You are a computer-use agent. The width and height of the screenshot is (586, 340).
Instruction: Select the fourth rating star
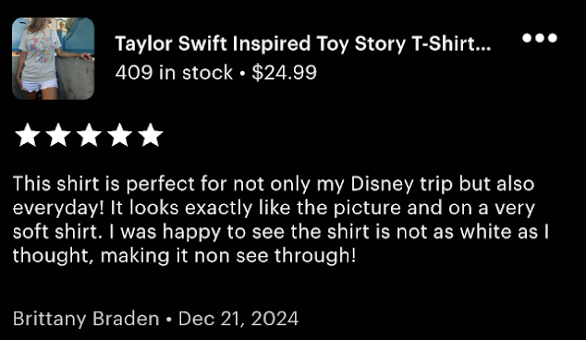click(x=120, y=135)
